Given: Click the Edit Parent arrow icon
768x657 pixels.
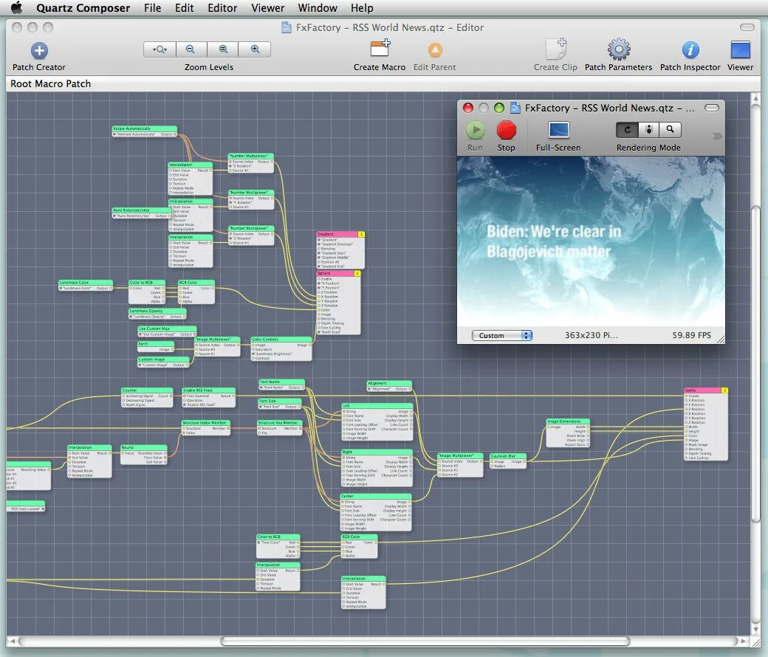Looking at the screenshot, I should (435, 50).
